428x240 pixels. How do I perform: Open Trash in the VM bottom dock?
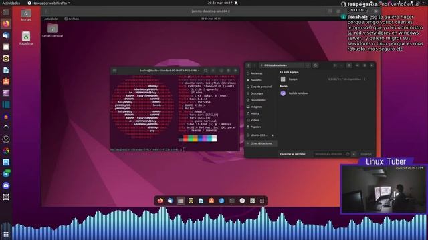[x=253, y=201]
